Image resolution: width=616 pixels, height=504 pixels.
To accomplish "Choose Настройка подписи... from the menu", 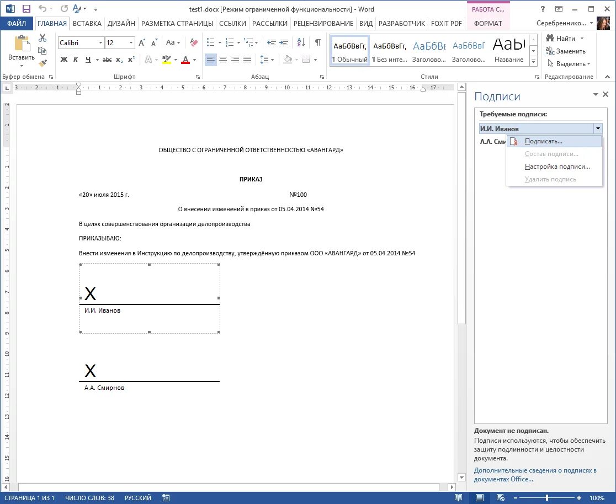I will click(x=554, y=167).
